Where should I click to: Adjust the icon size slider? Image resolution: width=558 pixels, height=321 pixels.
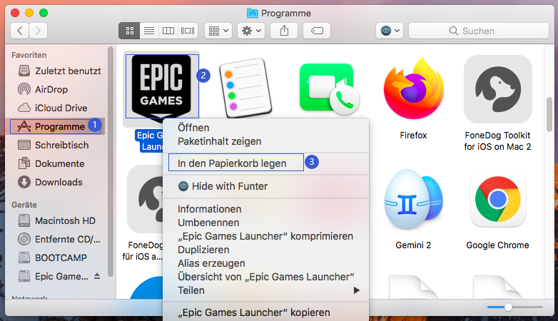click(x=508, y=307)
